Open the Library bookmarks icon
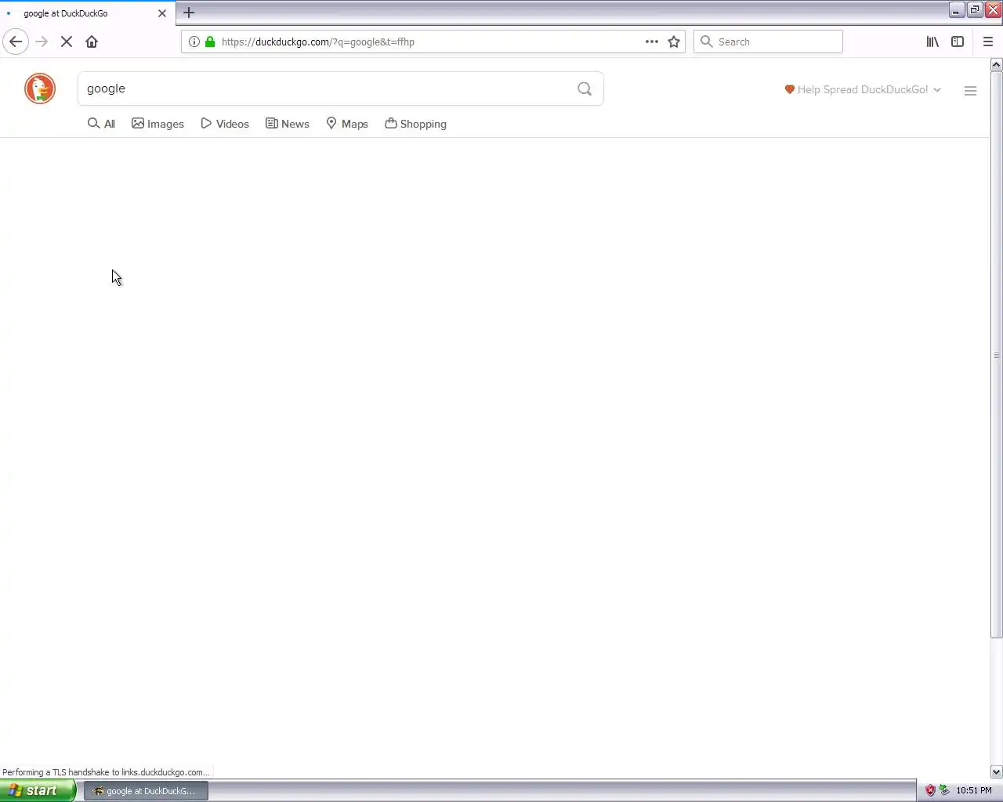 932,42
